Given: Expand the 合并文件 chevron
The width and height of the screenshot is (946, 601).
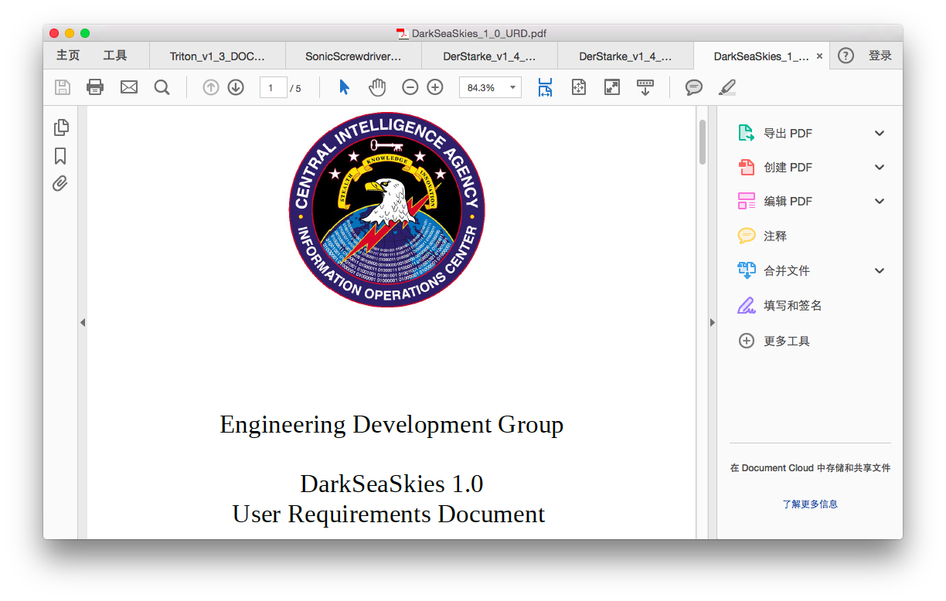Looking at the screenshot, I should pyautogui.click(x=880, y=270).
